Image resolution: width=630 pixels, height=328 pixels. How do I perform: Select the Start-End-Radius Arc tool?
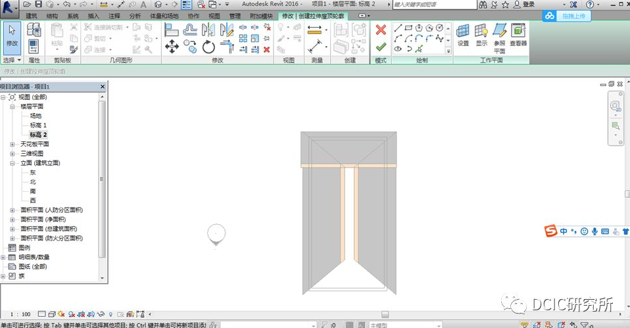pyautogui.click(x=398, y=39)
